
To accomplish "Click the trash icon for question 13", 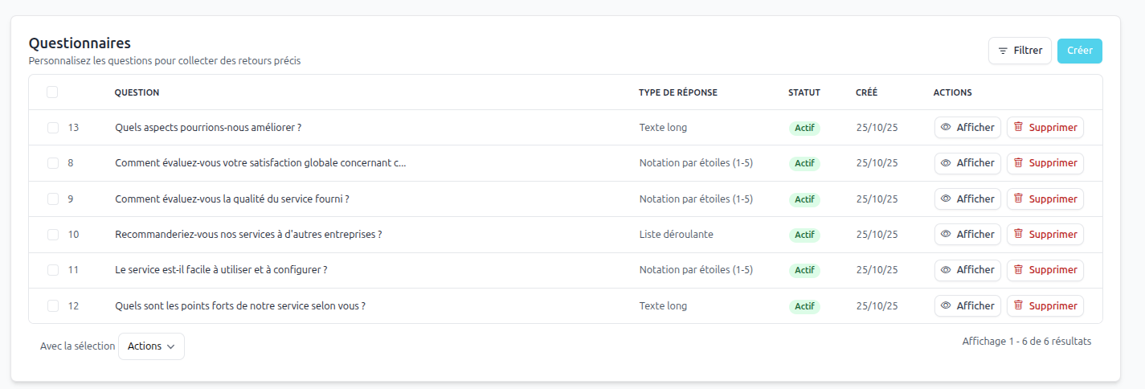I will pos(1018,127).
